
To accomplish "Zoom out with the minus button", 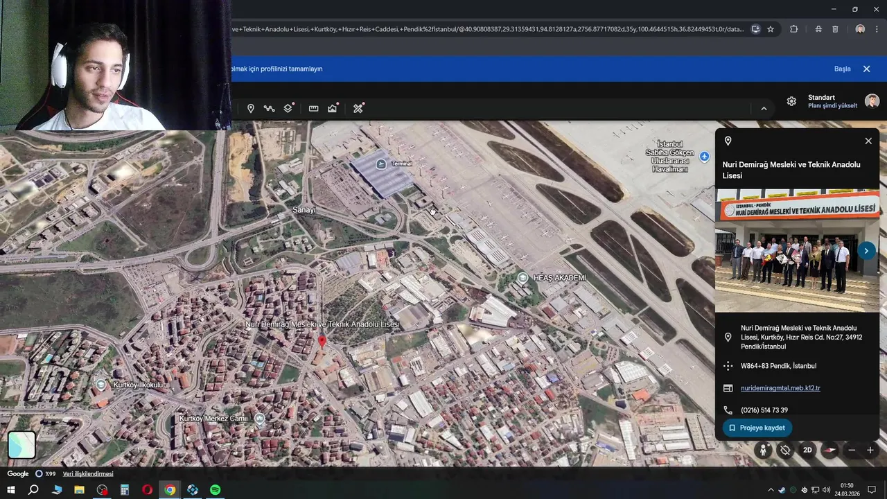I will [852, 450].
